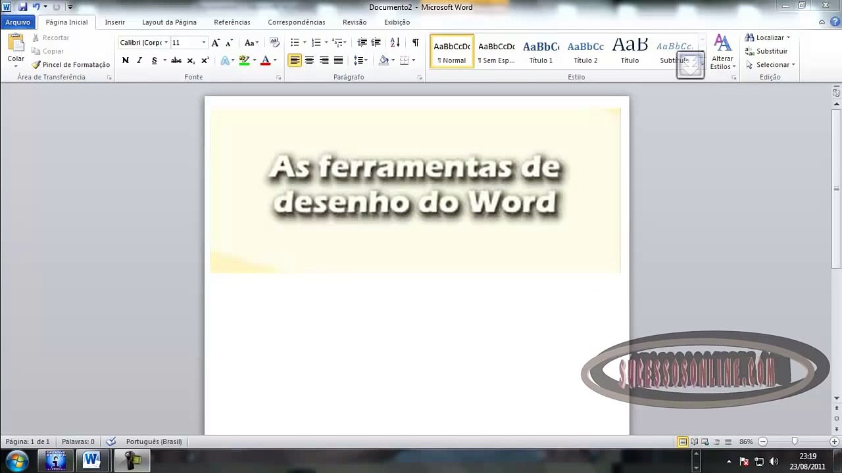
Task: Sort text with A-Z sort icon
Action: tap(395, 43)
